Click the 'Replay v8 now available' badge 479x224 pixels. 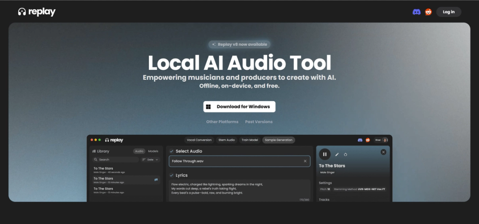pos(239,44)
